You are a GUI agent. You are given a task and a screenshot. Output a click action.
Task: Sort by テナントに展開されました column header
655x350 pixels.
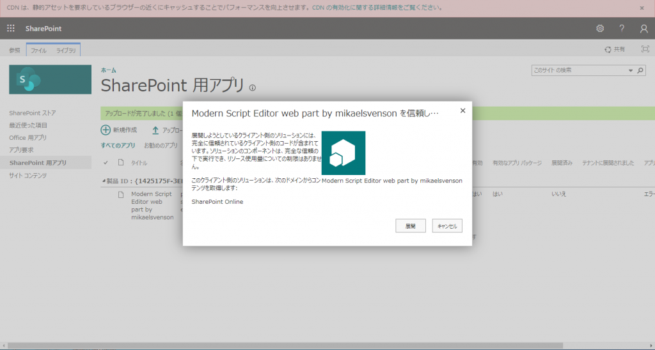(608, 163)
